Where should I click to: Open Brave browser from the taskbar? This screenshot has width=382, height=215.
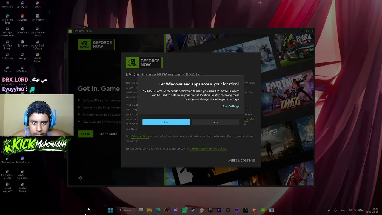tap(254, 210)
